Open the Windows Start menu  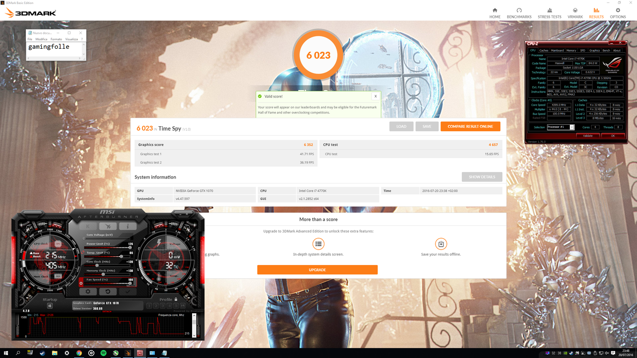5,353
